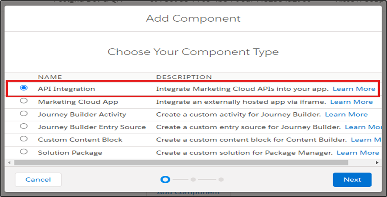The height and width of the screenshot is (197, 387).
Task: Click the 'Custom Content Block' name text
Action: point(80,140)
